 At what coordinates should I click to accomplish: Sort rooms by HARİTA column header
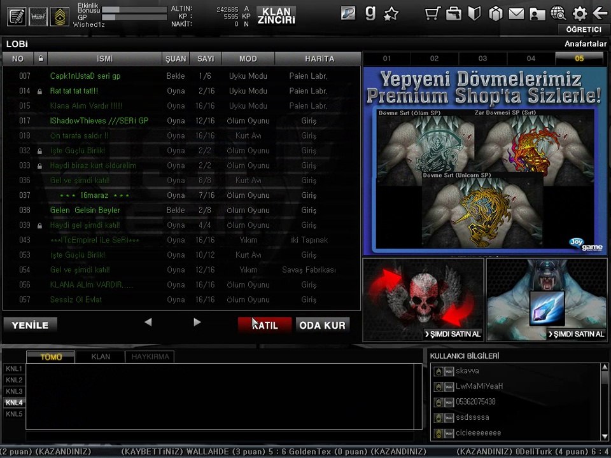coord(319,59)
